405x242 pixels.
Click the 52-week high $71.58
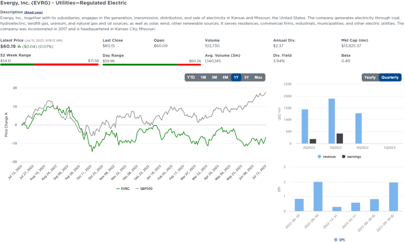pyautogui.click(x=93, y=61)
